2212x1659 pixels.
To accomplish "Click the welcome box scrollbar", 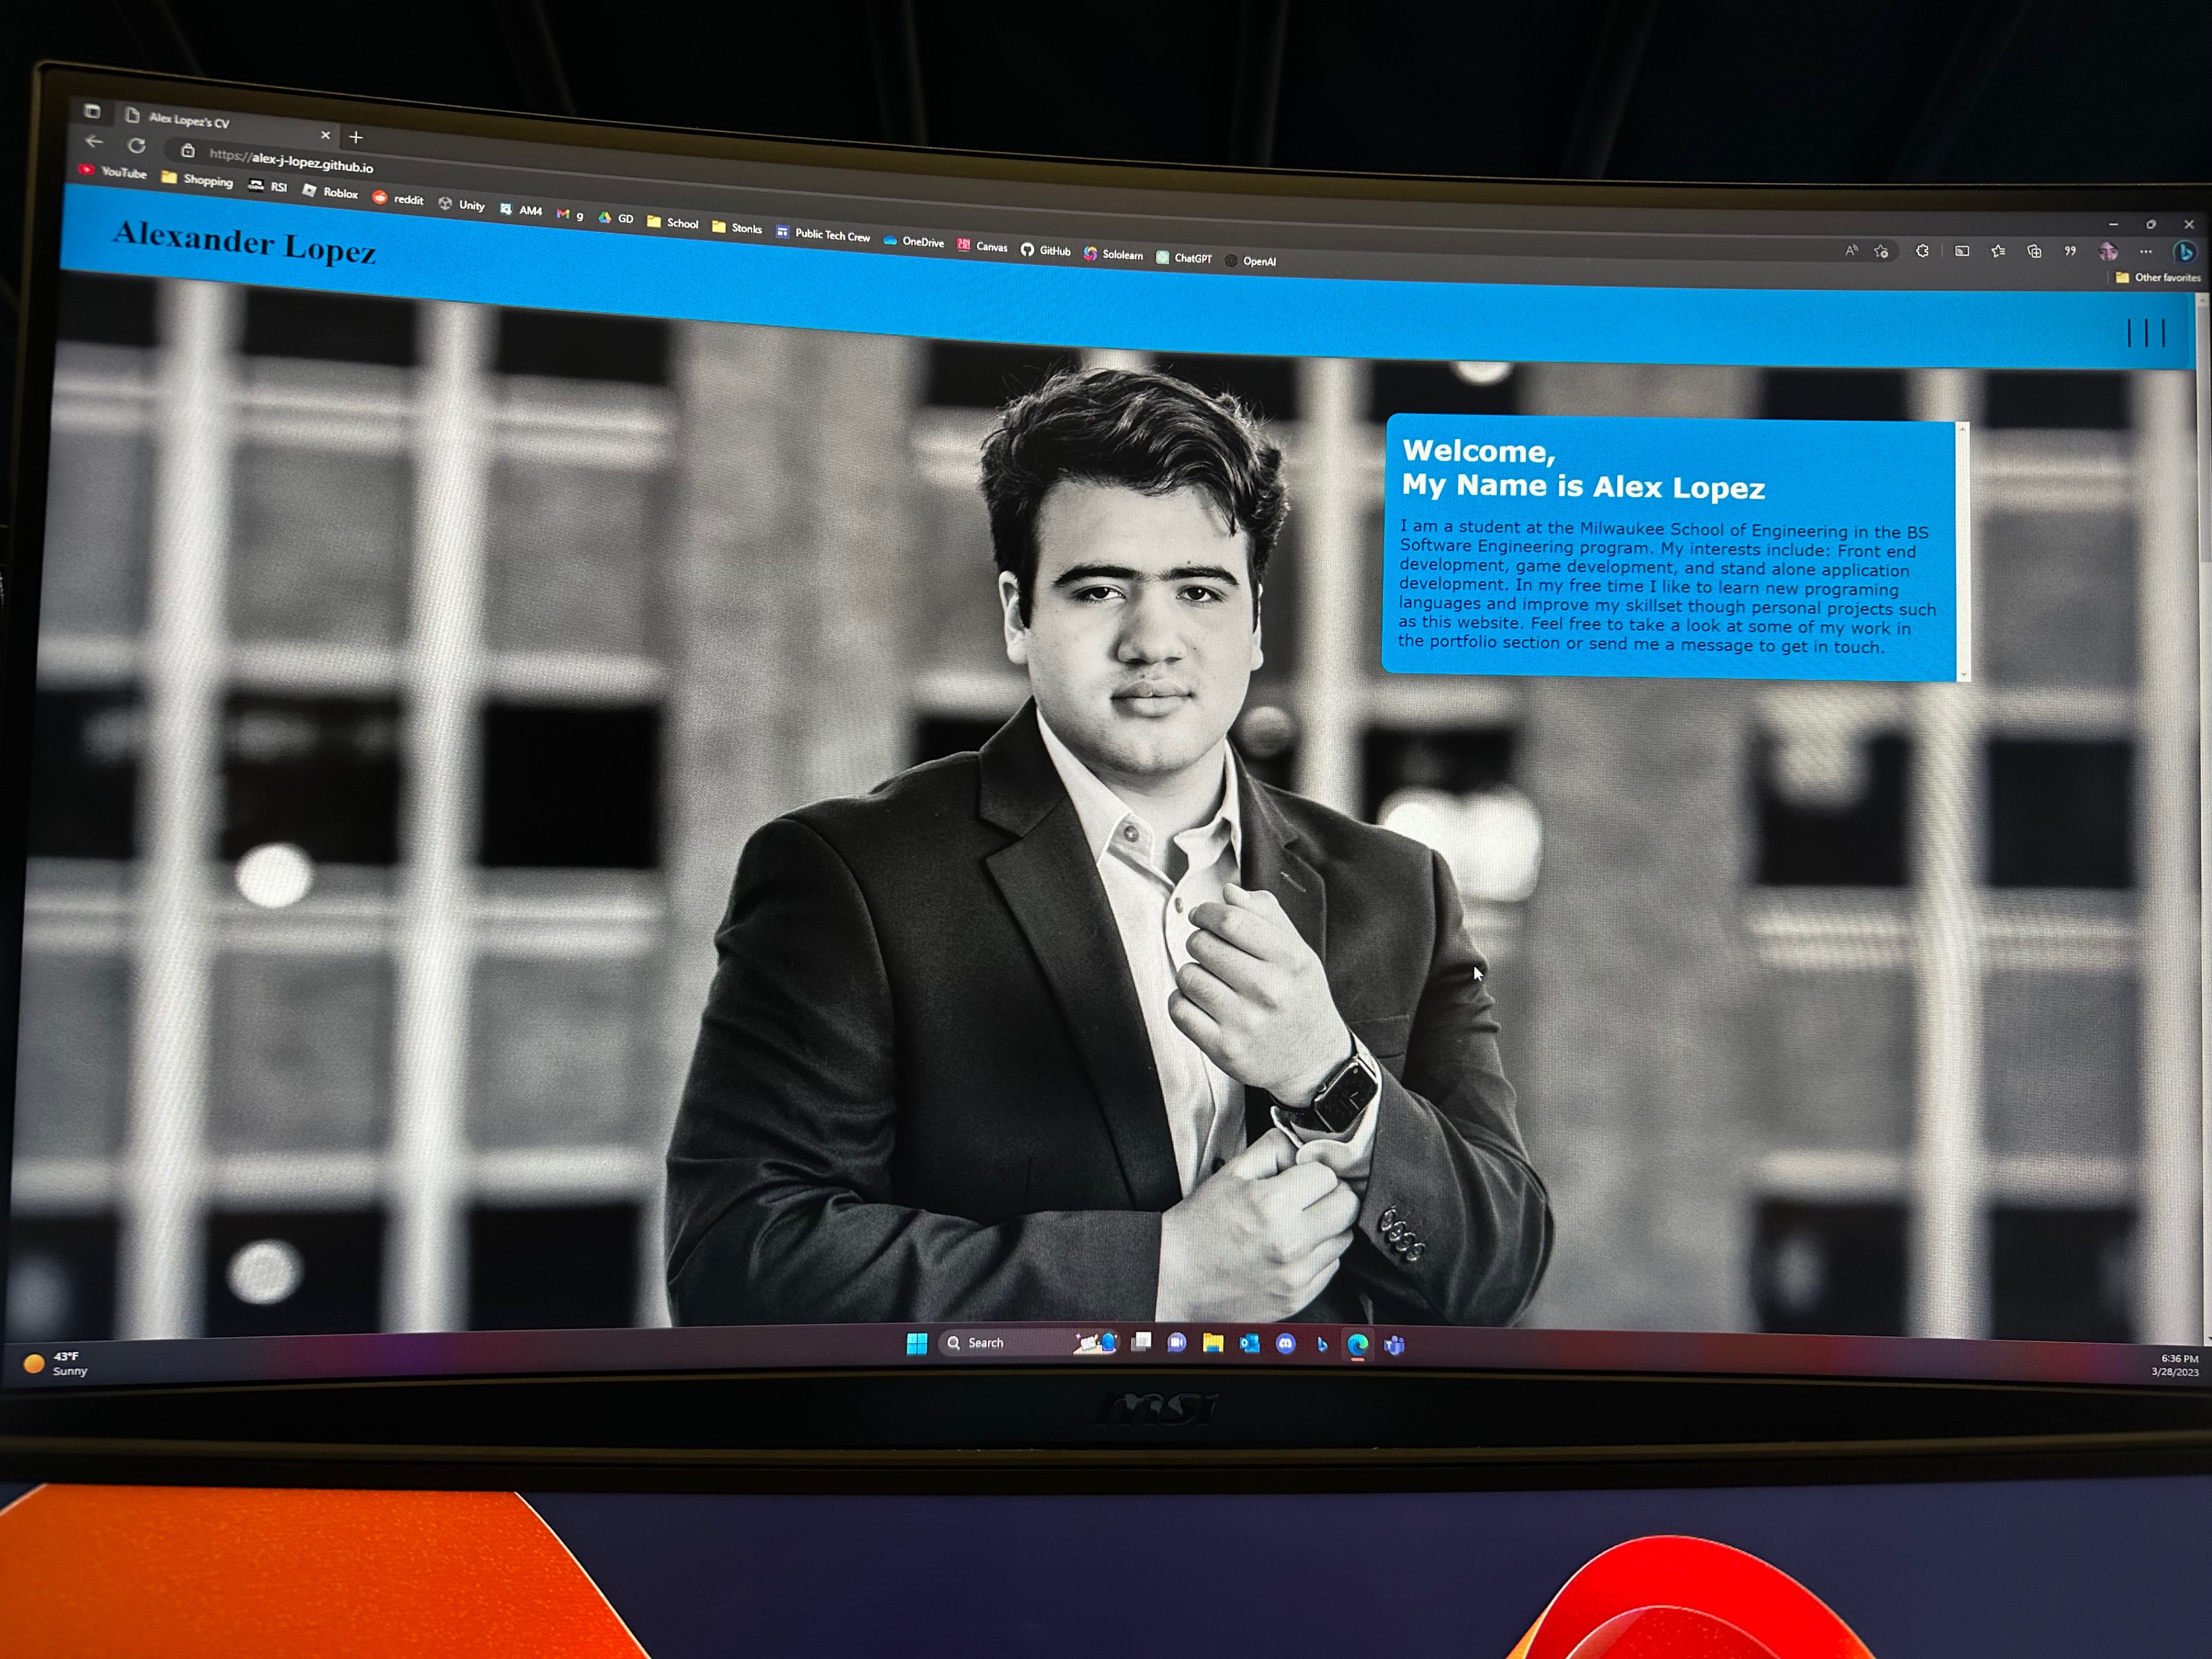I will pos(1962,550).
